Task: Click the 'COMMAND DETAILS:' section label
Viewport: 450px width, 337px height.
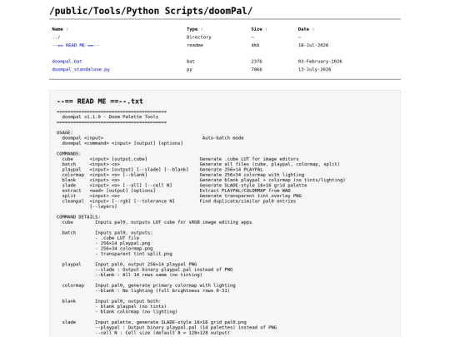Action: 78,217
